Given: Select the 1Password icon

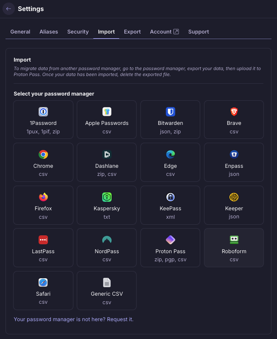Looking at the screenshot, I should 43,112.
